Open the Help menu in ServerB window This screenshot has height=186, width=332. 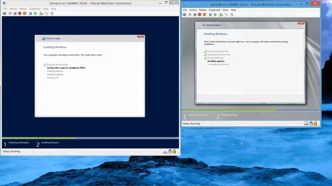pos(233,10)
